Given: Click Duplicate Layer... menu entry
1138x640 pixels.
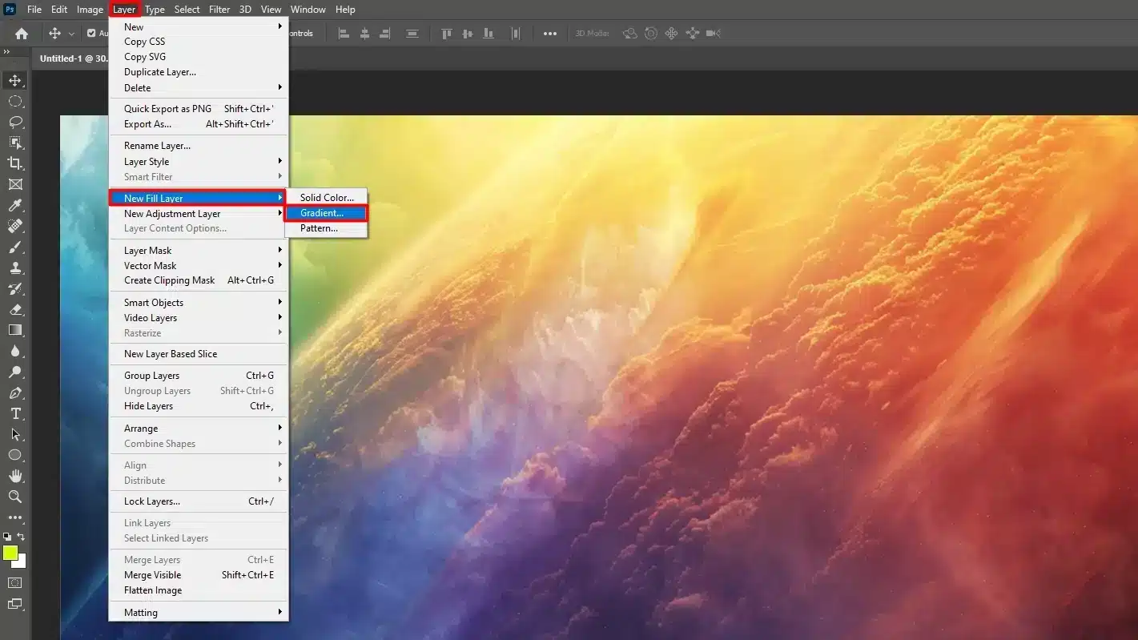Looking at the screenshot, I should pos(199,72).
